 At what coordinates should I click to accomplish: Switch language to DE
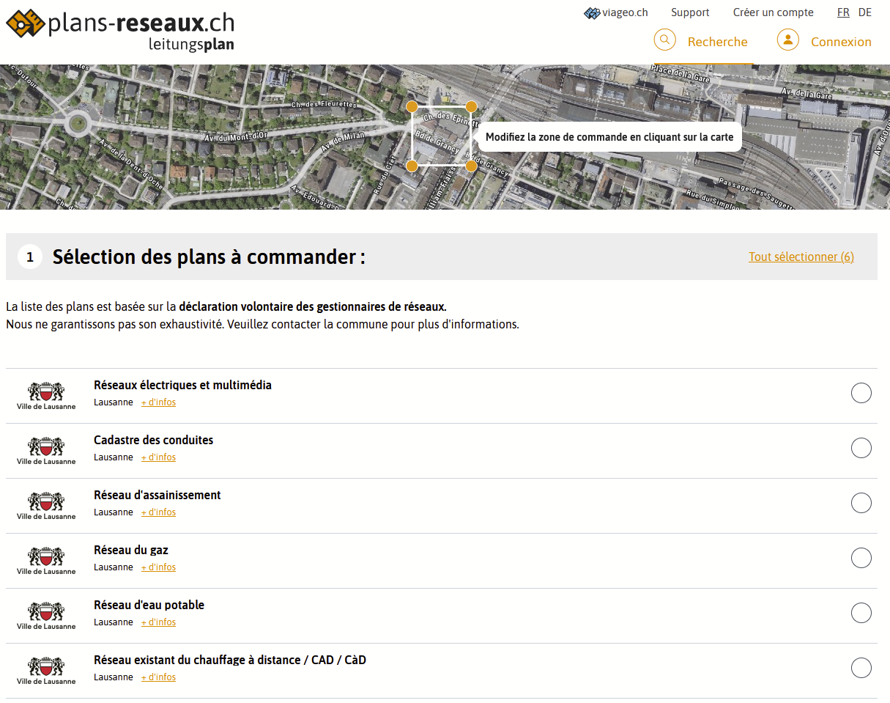click(865, 12)
